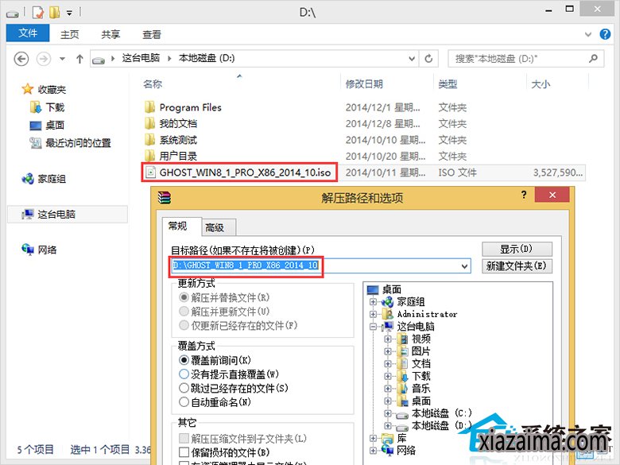Click the WinRAR dialog title icon
The height and width of the screenshot is (465, 620).
click(164, 197)
